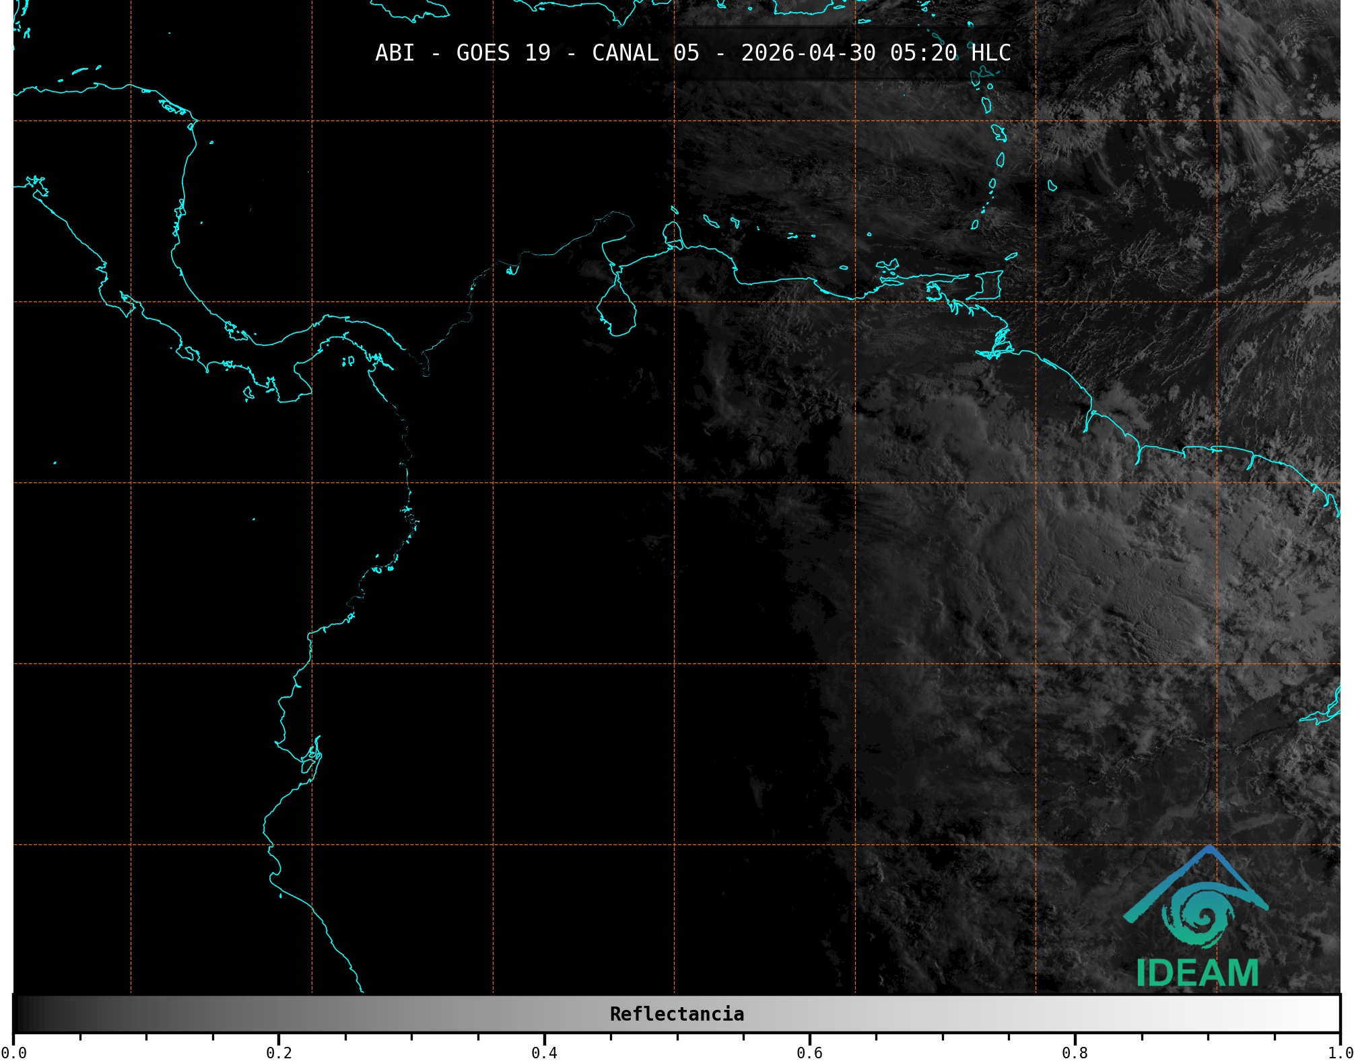Click the 0.8 tick label on colorbar
The image size is (1354, 1061).
tap(1075, 1052)
